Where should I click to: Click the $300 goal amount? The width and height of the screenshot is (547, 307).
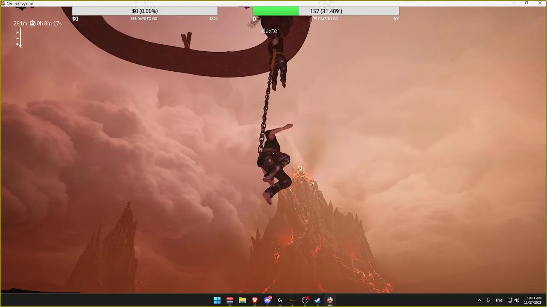click(x=213, y=19)
